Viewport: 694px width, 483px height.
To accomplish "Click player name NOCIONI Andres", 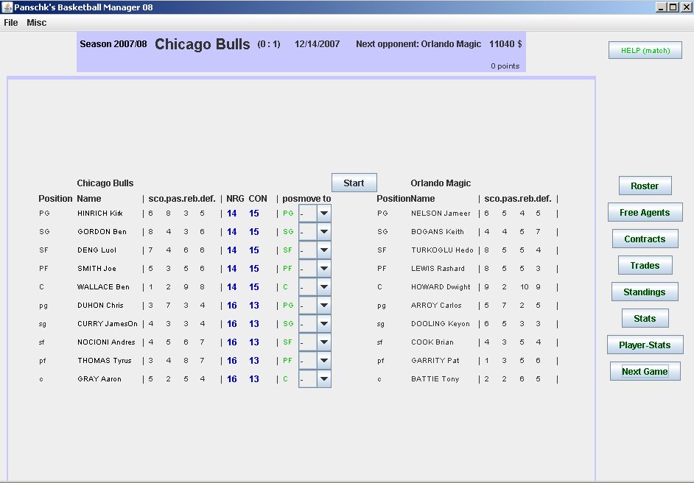I will pyautogui.click(x=106, y=342).
